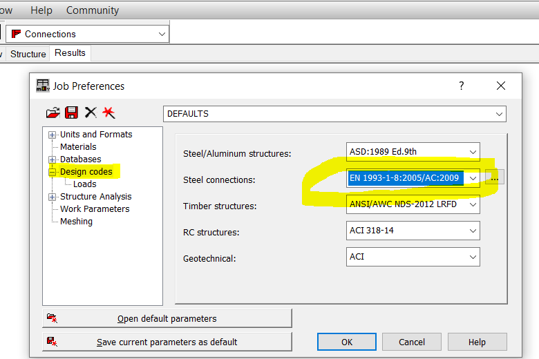Click icon on Open default parameters button
This screenshot has height=359, width=539.
click(52, 318)
